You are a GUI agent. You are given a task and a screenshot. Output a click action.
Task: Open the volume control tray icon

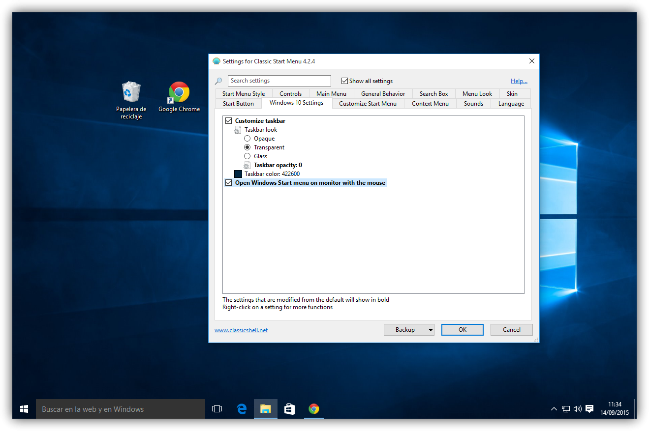click(578, 409)
